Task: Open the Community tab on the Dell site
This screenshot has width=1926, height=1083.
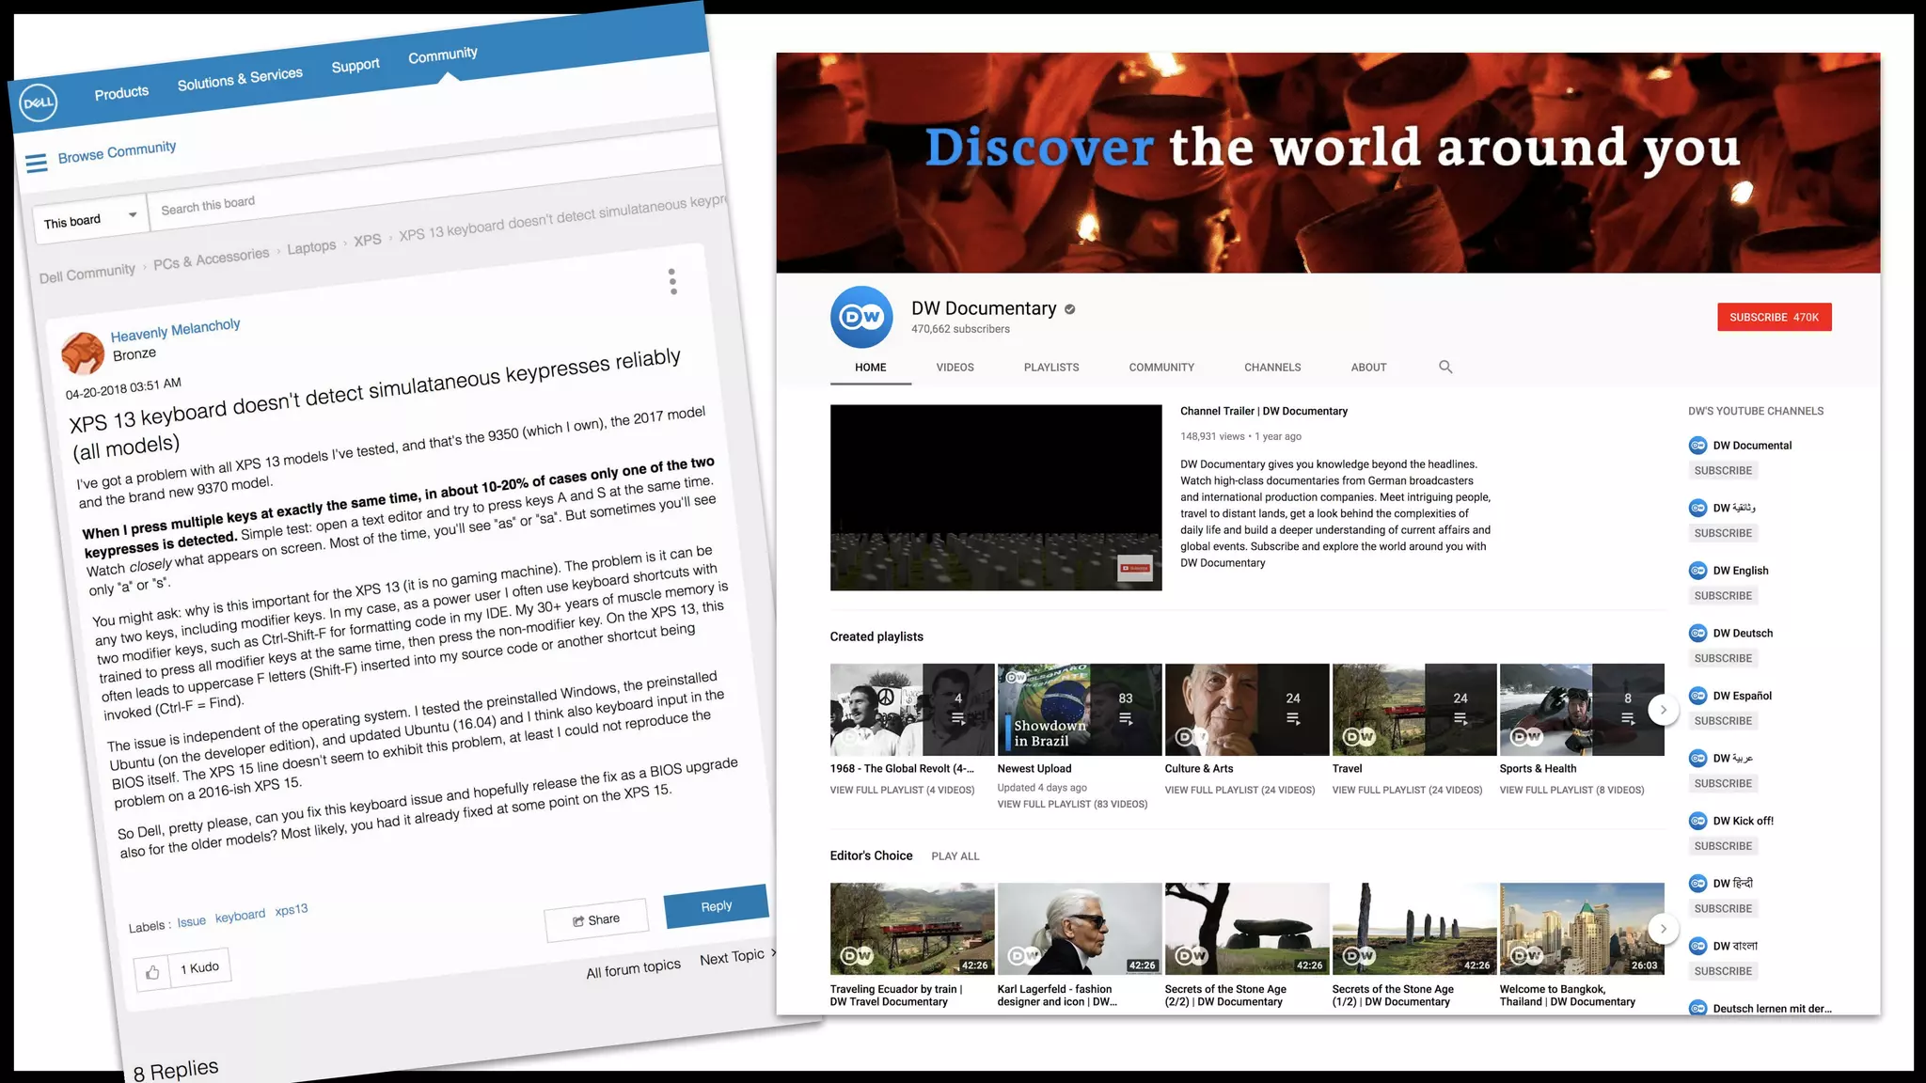Action: (442, 55)
